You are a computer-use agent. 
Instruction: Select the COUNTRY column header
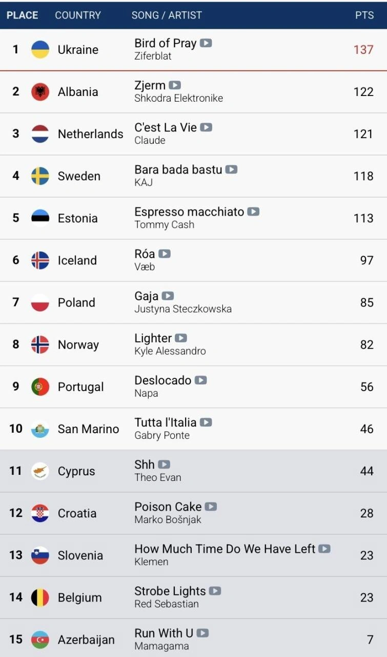pyautogui.click(x=78, y=15)
